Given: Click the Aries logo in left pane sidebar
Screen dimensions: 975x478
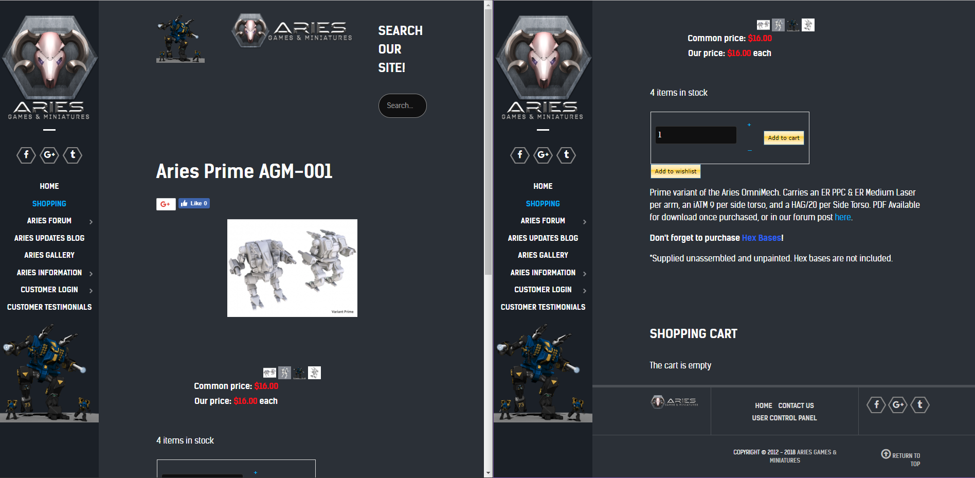Looking at the screenshot, I should (x=49, y=67).
